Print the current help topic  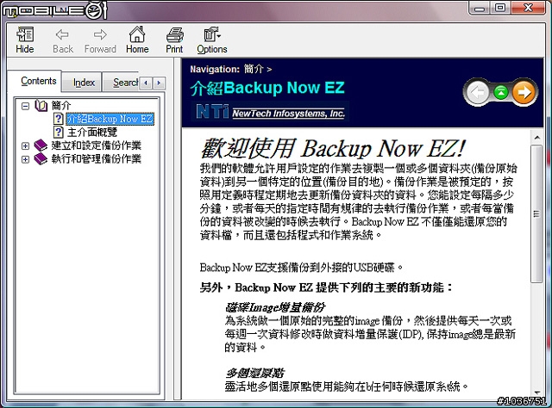click(174, 40)
